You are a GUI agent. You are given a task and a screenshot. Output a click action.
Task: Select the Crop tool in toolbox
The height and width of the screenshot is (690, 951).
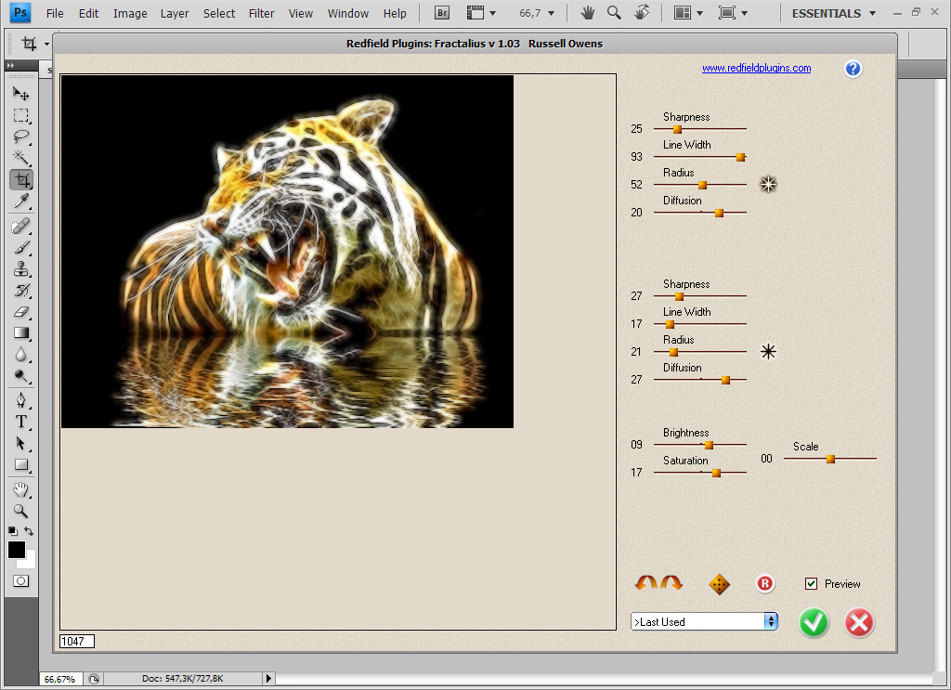click(x=21, y=179)
